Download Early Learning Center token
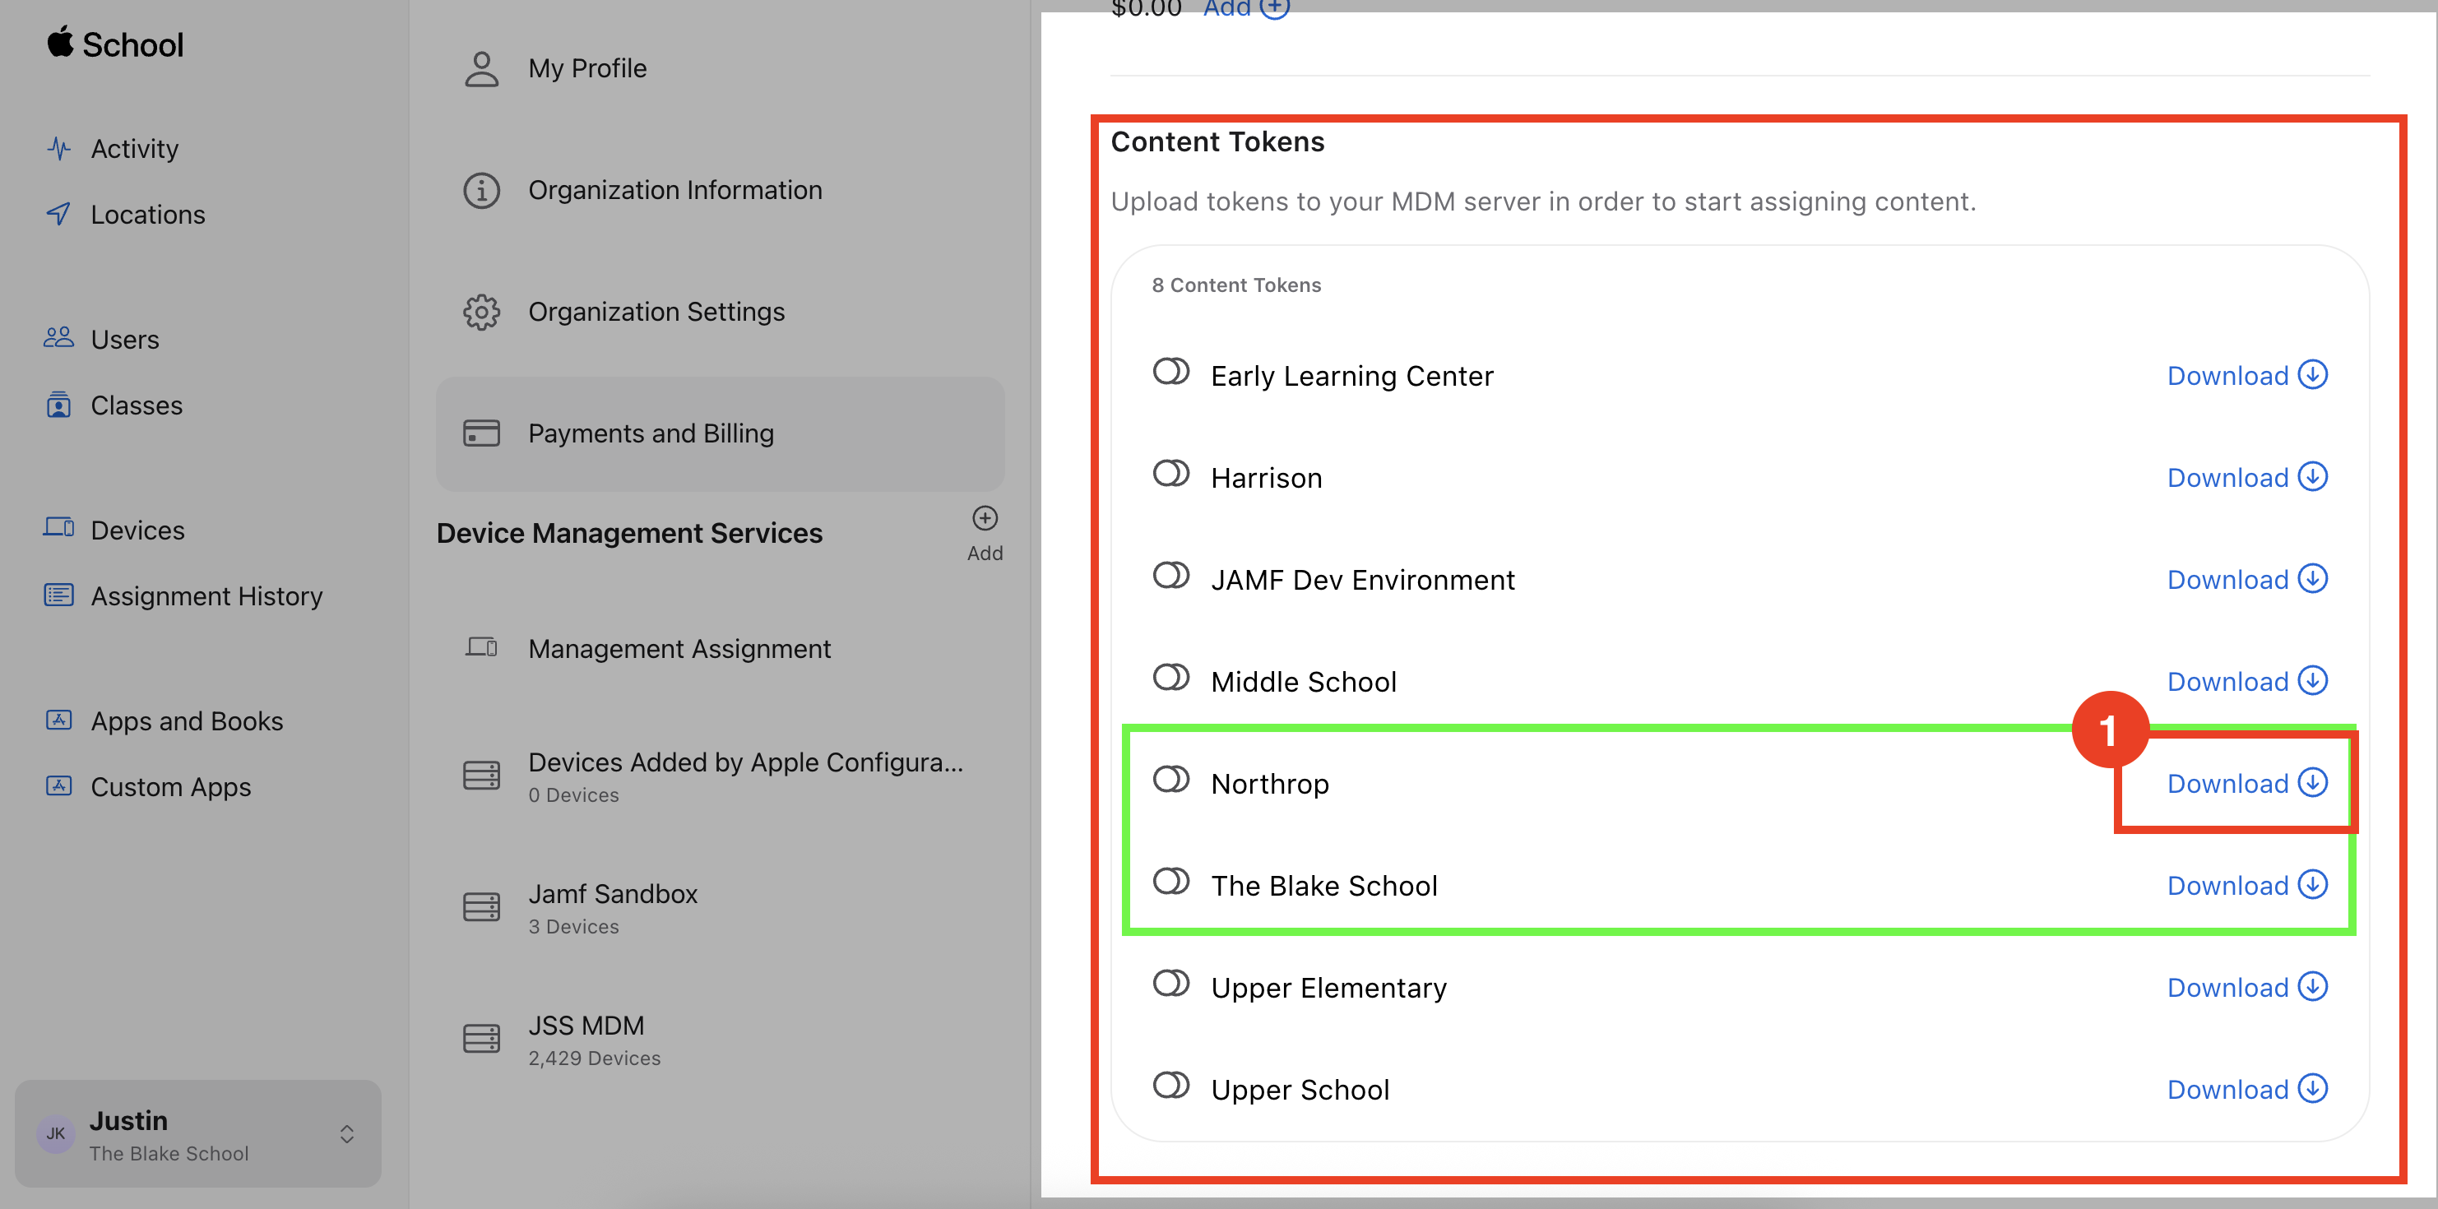The image size is (2438, 1209). [x=2248, y=376]
